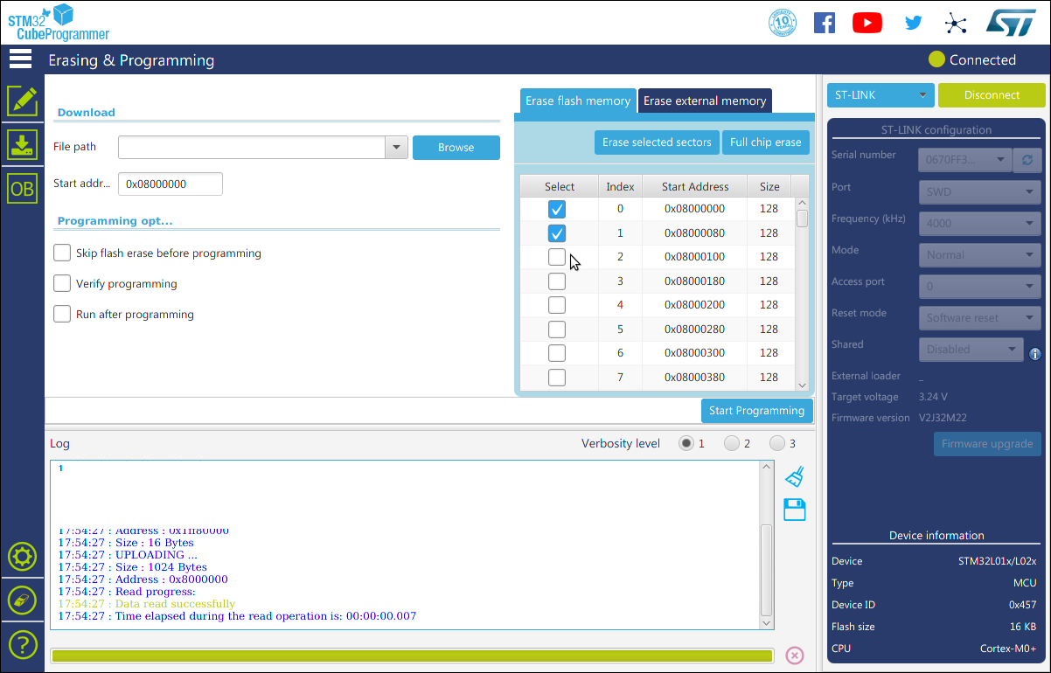Click the Start Programming button
This screenshot has width=1051, height=673.
tap(756, 411)
